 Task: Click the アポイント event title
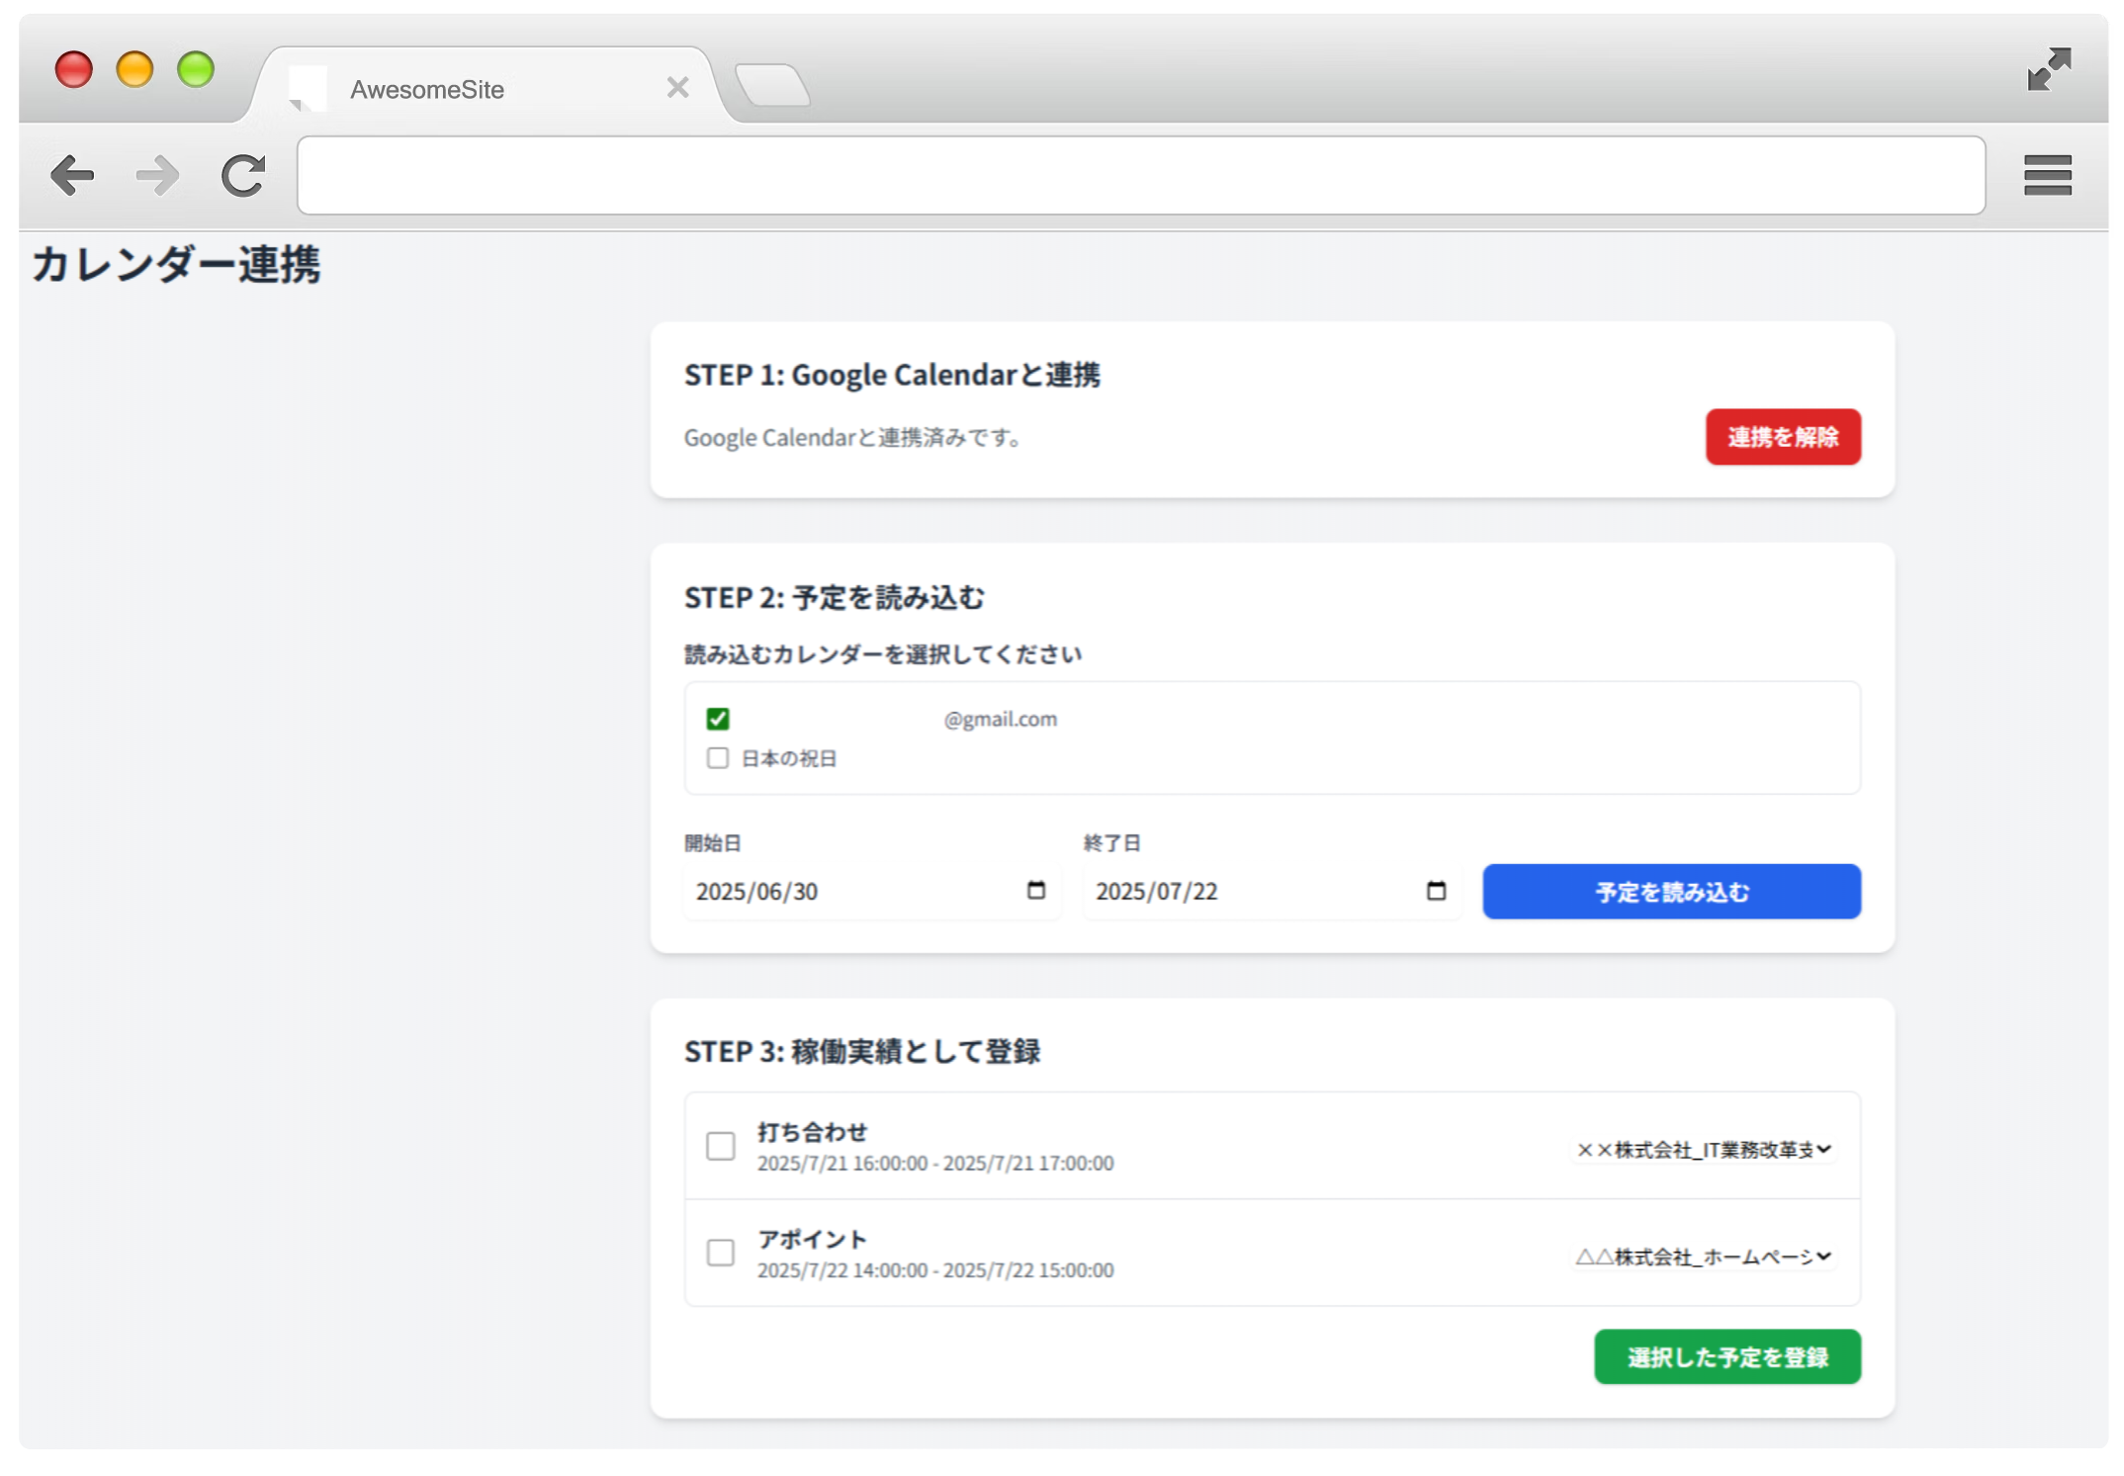[x=813, y=1239]
